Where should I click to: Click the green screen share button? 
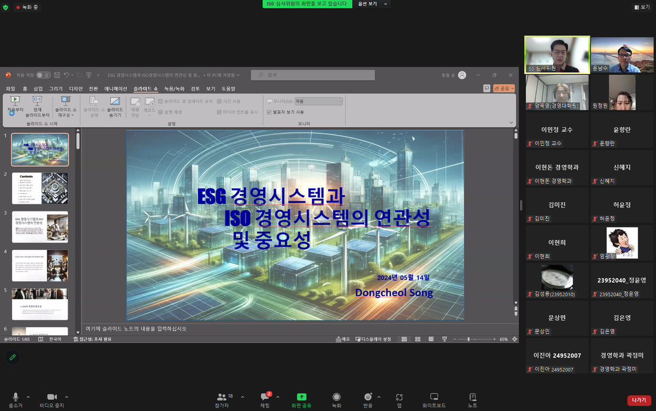coord(301,397)
